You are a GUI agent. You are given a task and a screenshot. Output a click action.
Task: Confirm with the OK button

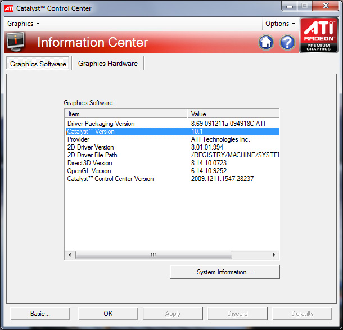(x=108, y=314)
